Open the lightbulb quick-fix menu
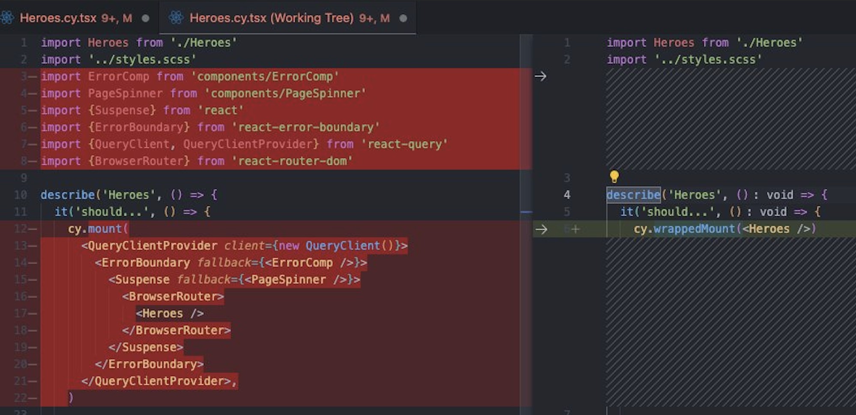Image resolution: width=856 pixels, height=415 pixels. pos(614,177)
